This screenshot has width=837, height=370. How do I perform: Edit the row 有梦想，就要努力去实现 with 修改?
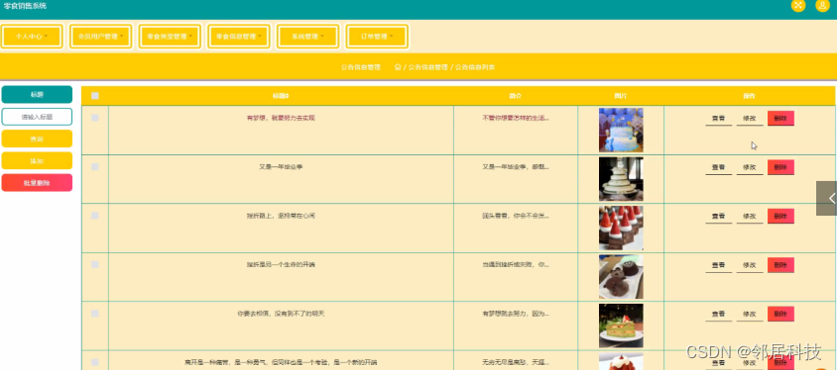pyautogui.click(x=750, y=119)
